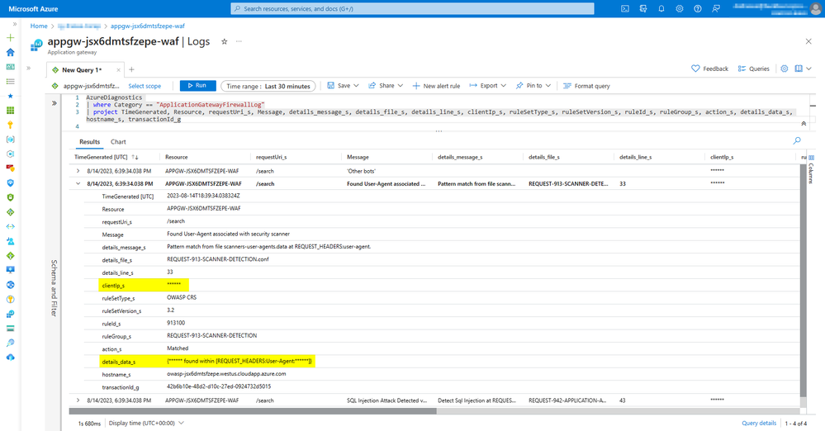The height and width of the screenshot is (431, 825).
Task: Close the New Query 1 tab
Action: 118,70
